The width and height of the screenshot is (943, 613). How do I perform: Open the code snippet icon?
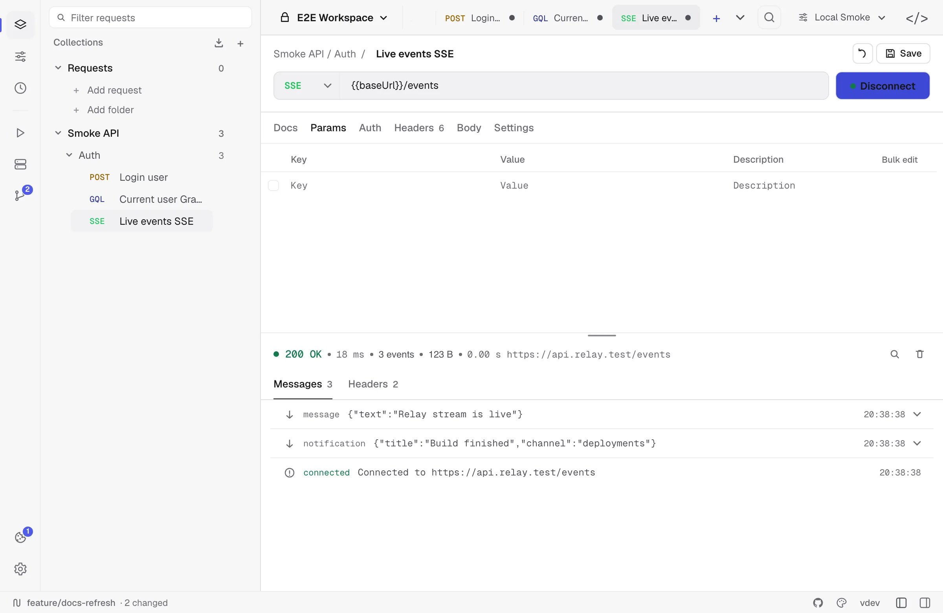pyautogui.click(x=917, y=18)
